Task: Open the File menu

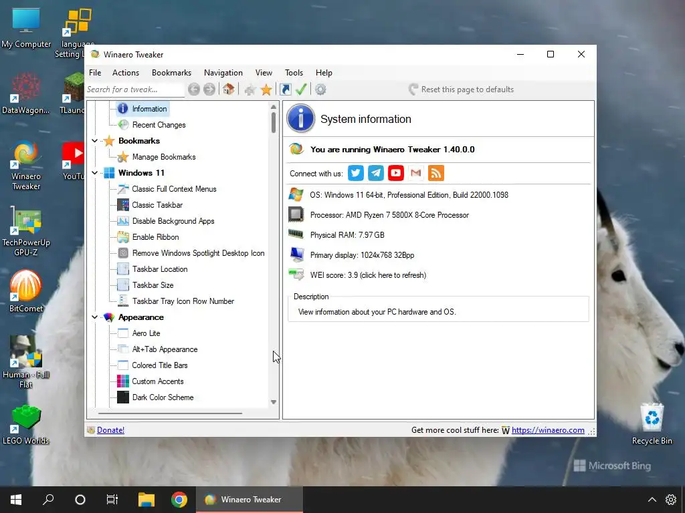Action: [95, 73]
